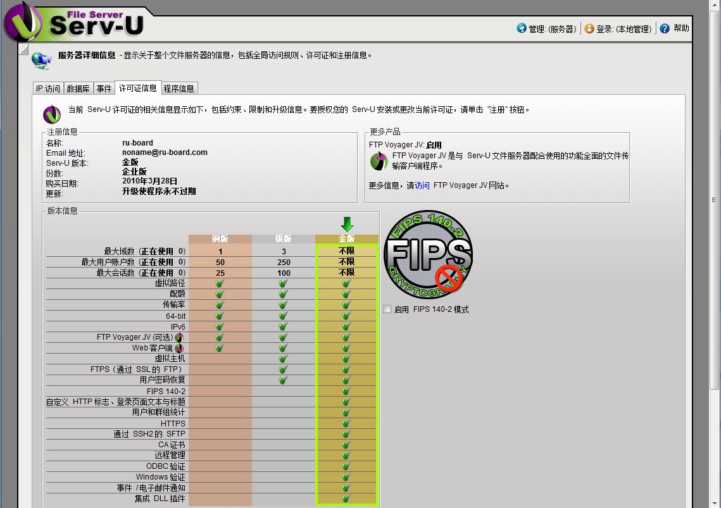This screenshot has height=508, width=721.
Task: Click the 金版 checkmark in the 集成 DLL 插件 row
Action: click(x=346, y=499)
